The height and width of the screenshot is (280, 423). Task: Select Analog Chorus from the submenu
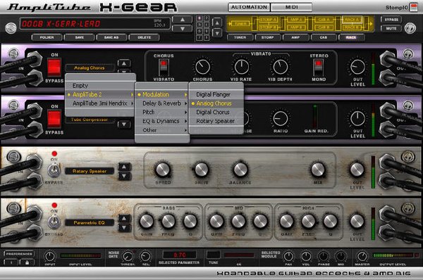pyautogui.click(x=216, y=103)
